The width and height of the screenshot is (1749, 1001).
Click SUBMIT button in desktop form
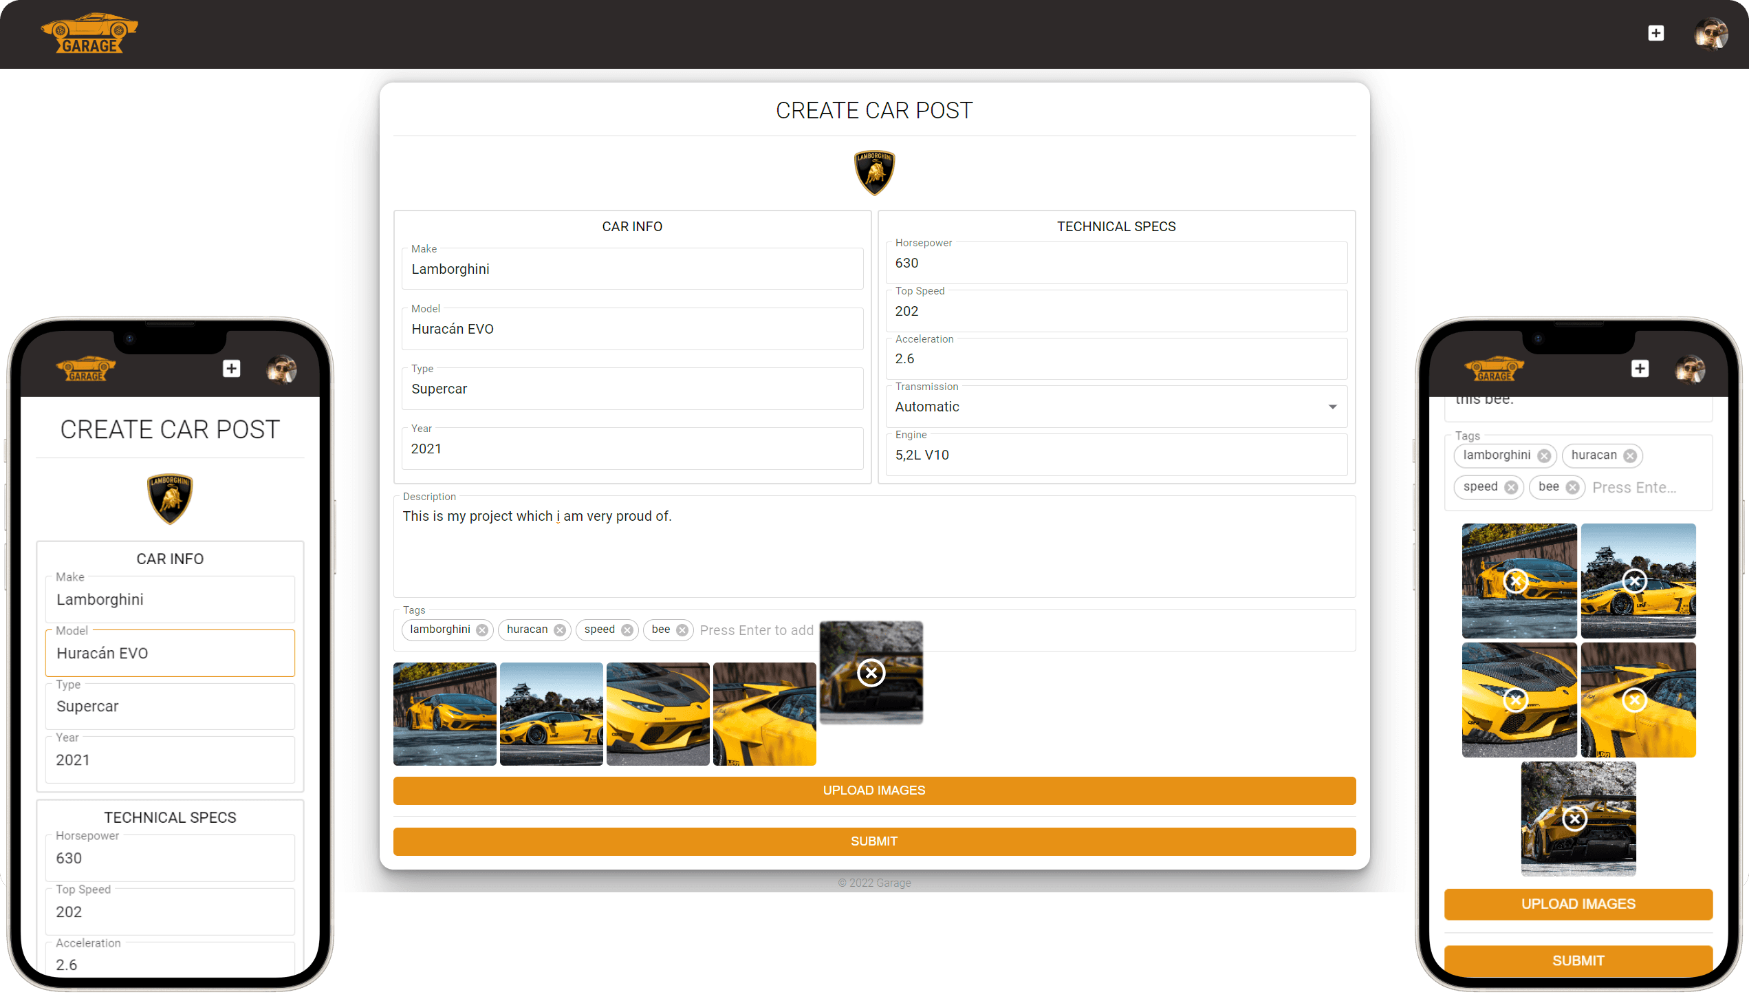(x=874, y=841)
